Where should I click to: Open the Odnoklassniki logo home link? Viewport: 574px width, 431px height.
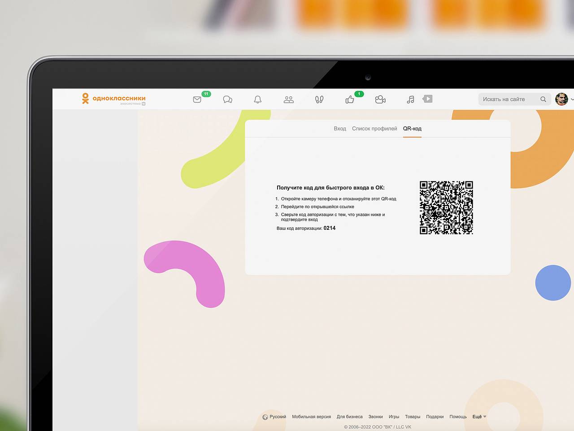tap(113, 99)
